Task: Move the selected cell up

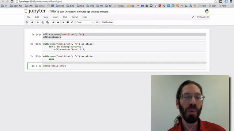Action: click(53, 23)
